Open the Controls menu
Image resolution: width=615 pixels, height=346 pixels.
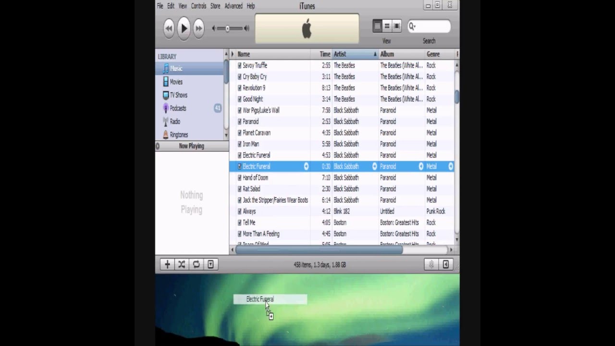pyautogui.click(x=198, y=6)
